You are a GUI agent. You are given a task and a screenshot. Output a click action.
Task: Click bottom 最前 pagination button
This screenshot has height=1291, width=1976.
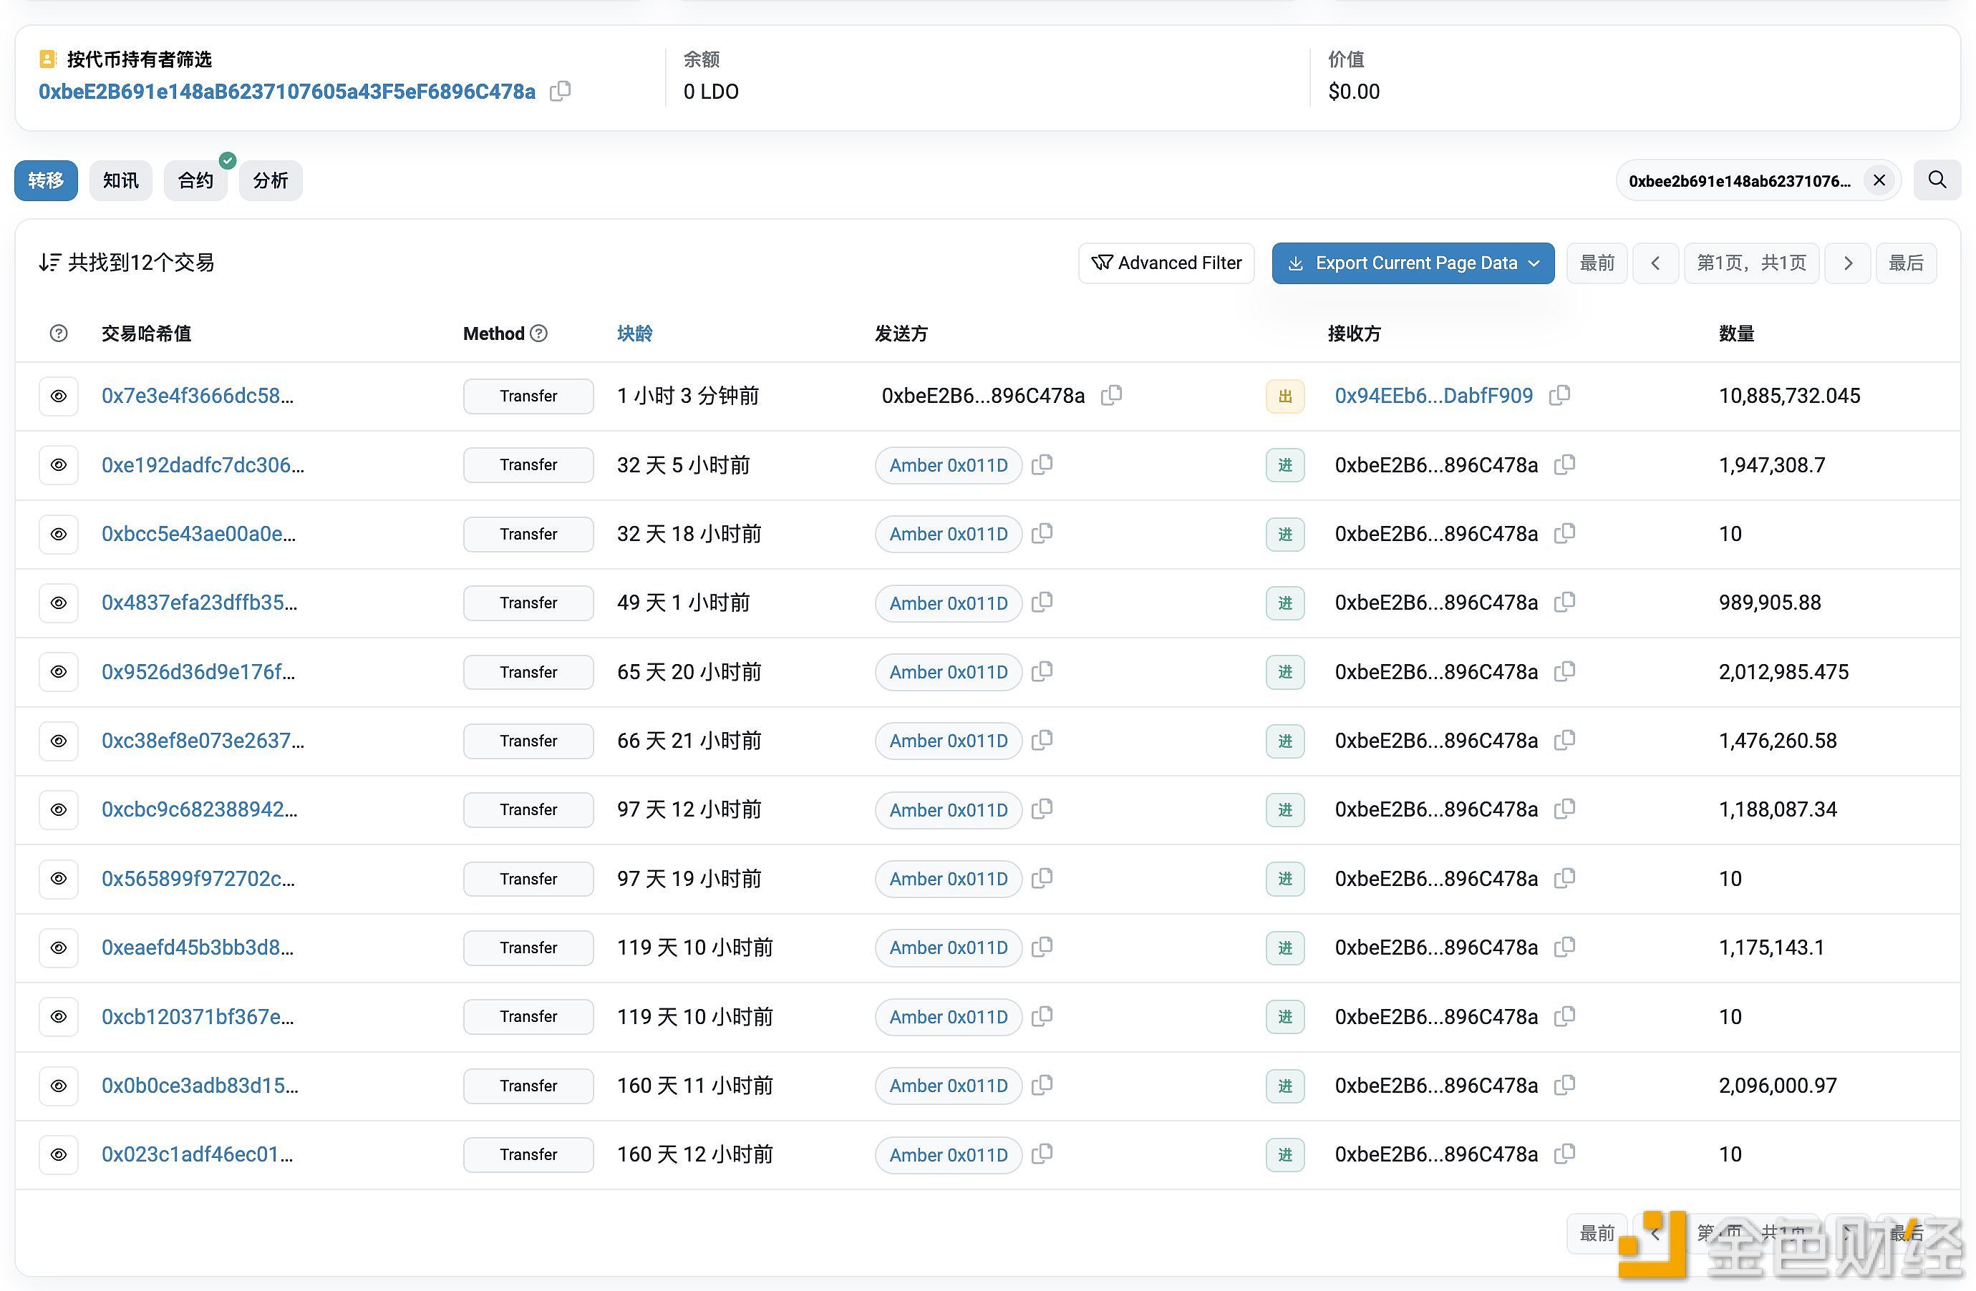(x=1597, y=1233)
